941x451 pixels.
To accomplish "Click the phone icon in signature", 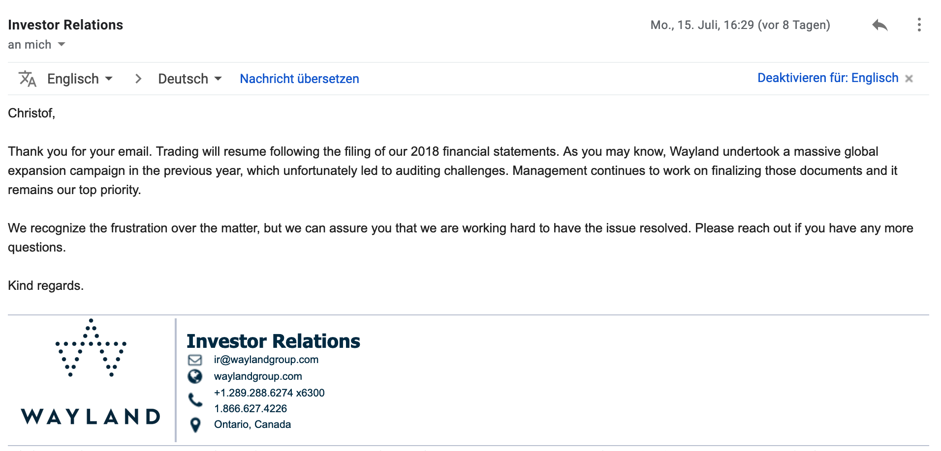I will [195, 400].
